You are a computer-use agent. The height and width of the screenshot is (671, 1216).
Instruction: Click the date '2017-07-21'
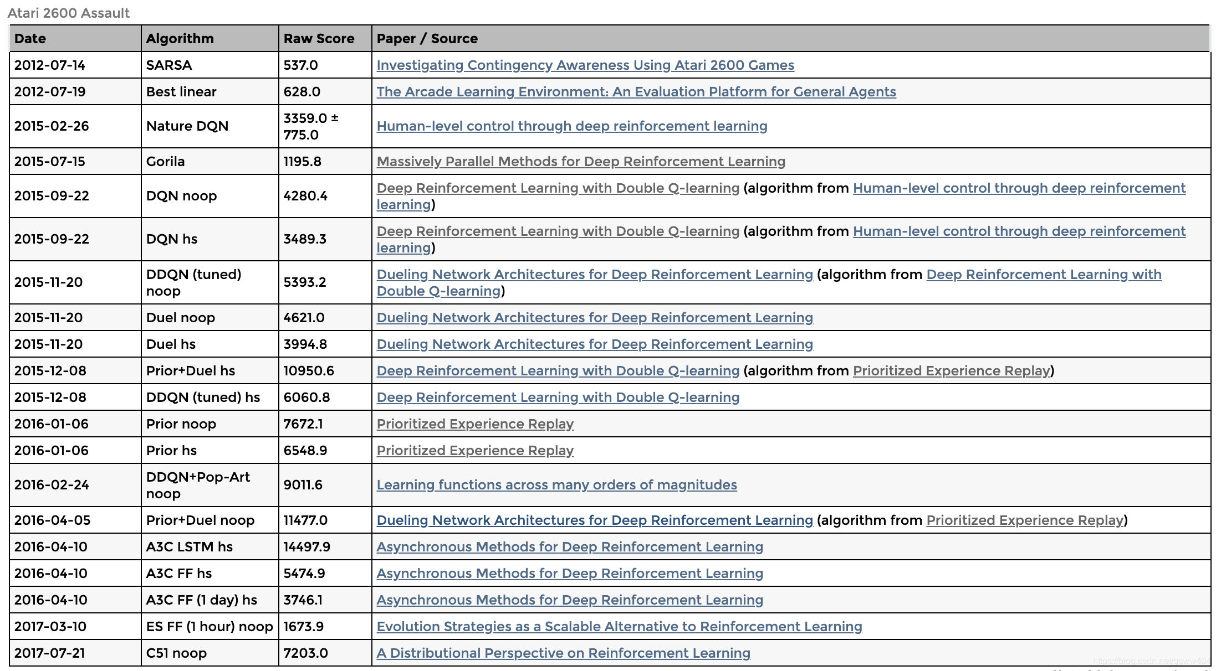[x=50, y=653]
